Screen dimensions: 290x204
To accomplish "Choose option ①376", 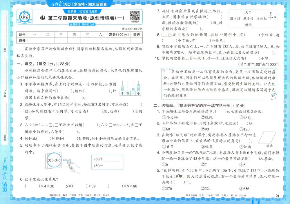I will tap(167, 189).
